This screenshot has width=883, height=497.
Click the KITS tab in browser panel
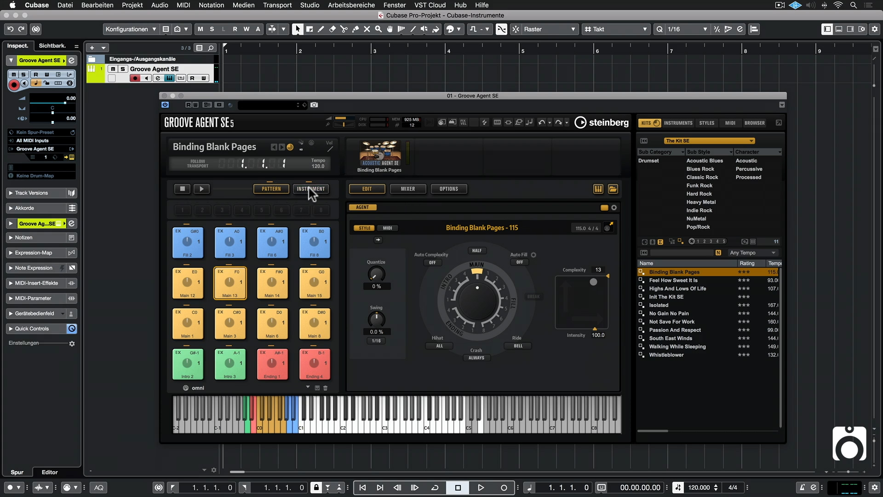[646, 122]
